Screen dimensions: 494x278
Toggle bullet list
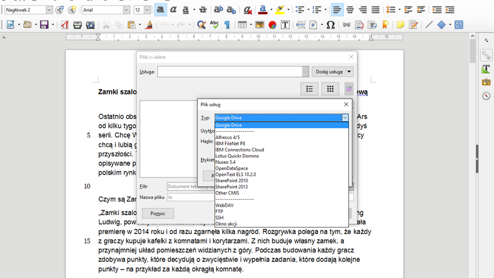(x=300, y=10)
